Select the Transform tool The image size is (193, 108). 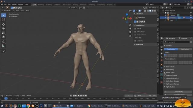[x=3, y=37]
